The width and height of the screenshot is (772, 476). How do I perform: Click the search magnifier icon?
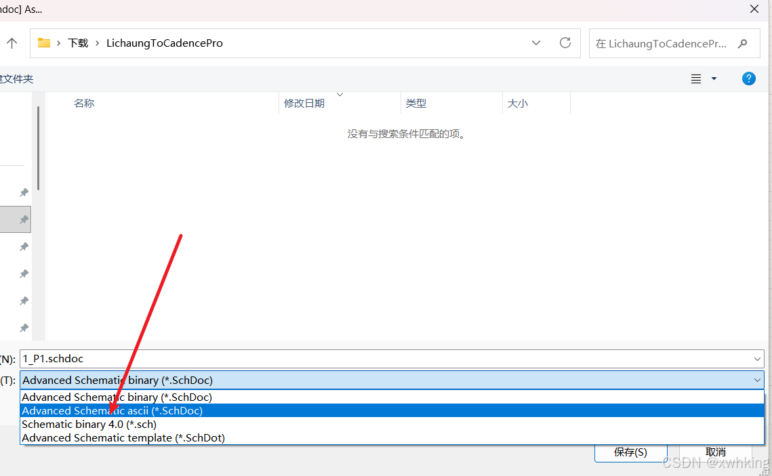click(742, 44)
